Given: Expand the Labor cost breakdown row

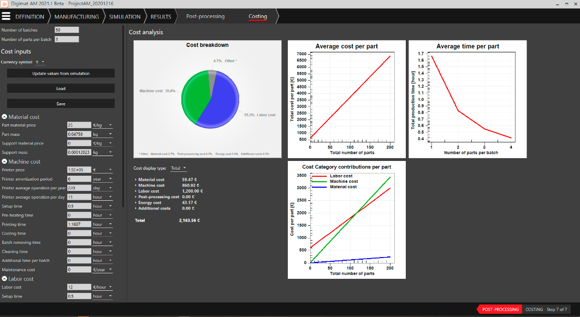Looking at the screenshot, I should click(x=136, y=191).
